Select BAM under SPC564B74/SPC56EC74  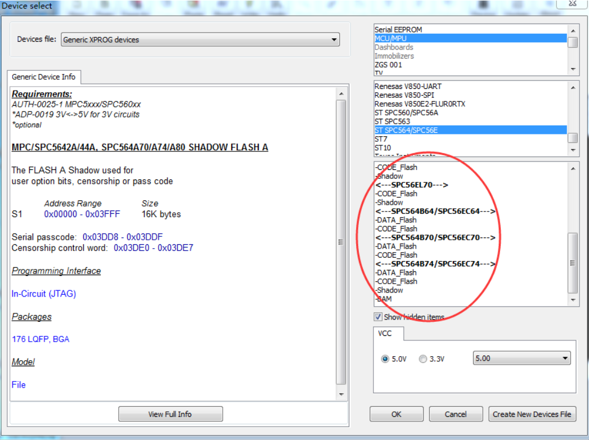tap(470, 299)
